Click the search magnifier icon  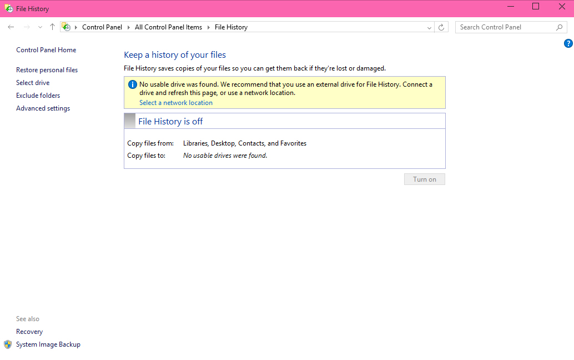pyautogui.click(x=560, y=27)
